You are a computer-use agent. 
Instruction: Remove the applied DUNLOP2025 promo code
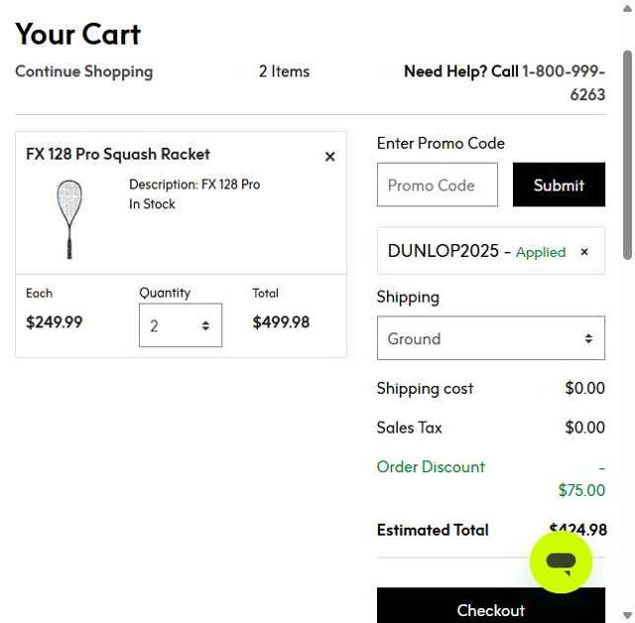click(x=584, y=252)
